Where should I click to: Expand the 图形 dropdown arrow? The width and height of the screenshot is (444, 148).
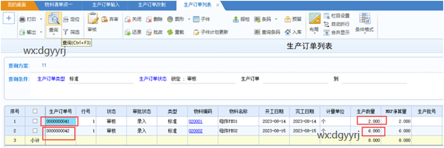click(x=189, y=19)
